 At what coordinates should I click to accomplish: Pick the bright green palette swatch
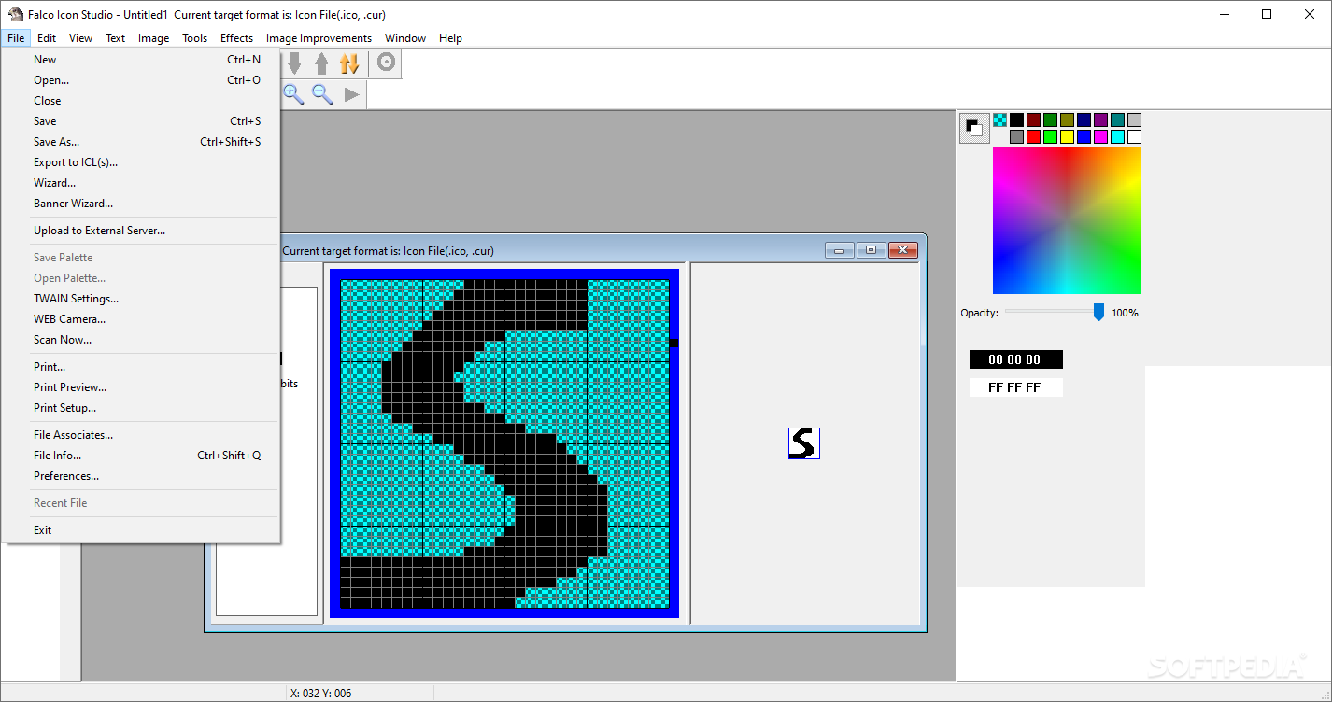coord(1050,136)
